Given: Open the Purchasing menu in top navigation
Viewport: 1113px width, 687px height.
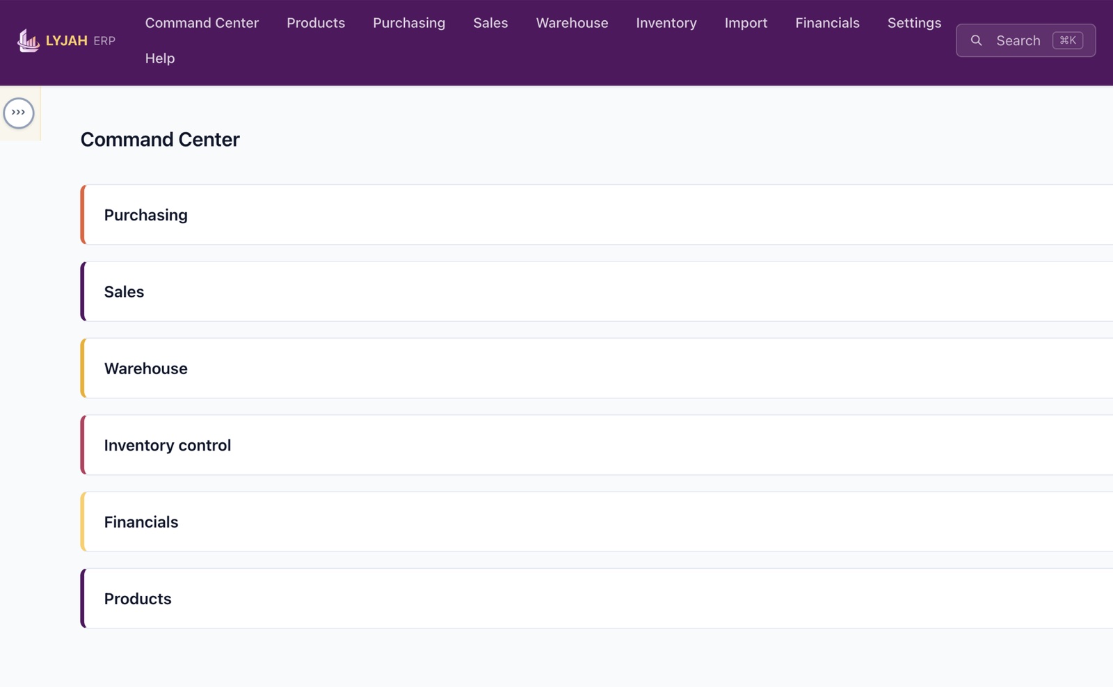Looking at the screenshot, I should pos(409,23).
